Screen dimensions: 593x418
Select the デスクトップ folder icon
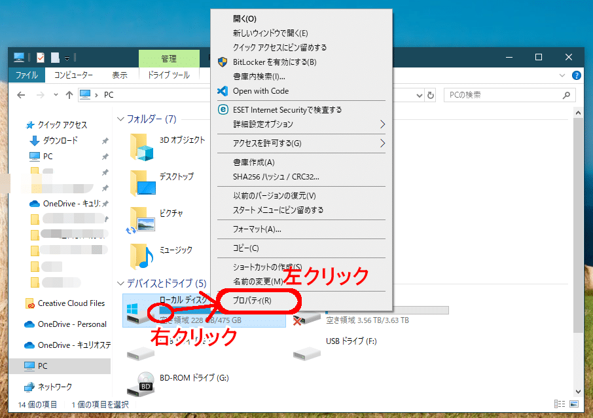(142, 183)
